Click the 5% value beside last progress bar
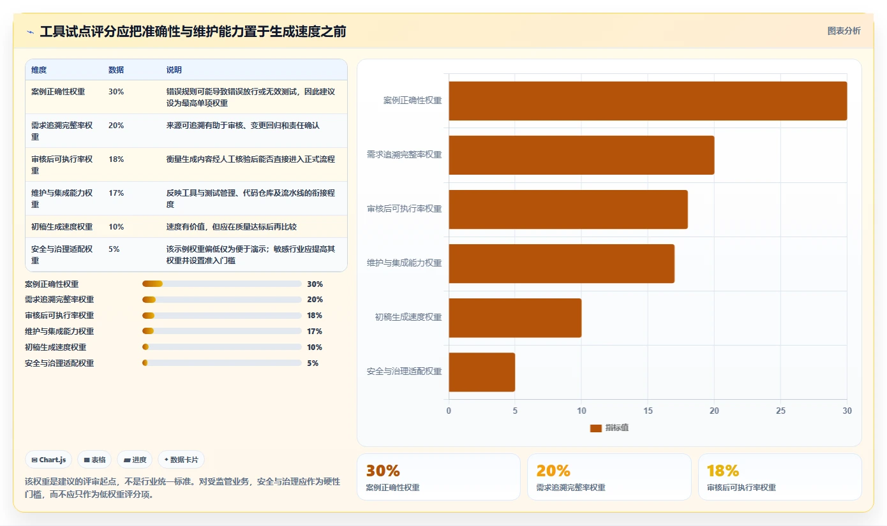The height and width of the screenshot is (526, 887). [x=313, y=363]
